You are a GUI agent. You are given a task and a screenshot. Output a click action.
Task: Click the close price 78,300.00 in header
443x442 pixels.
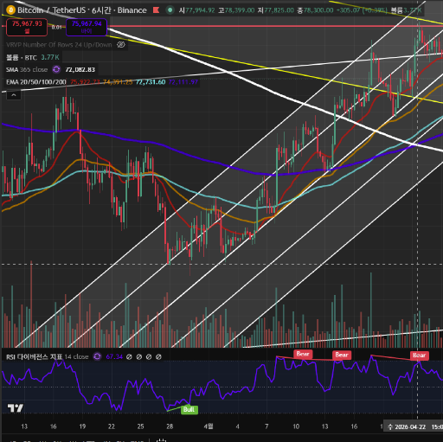point(318,10)
